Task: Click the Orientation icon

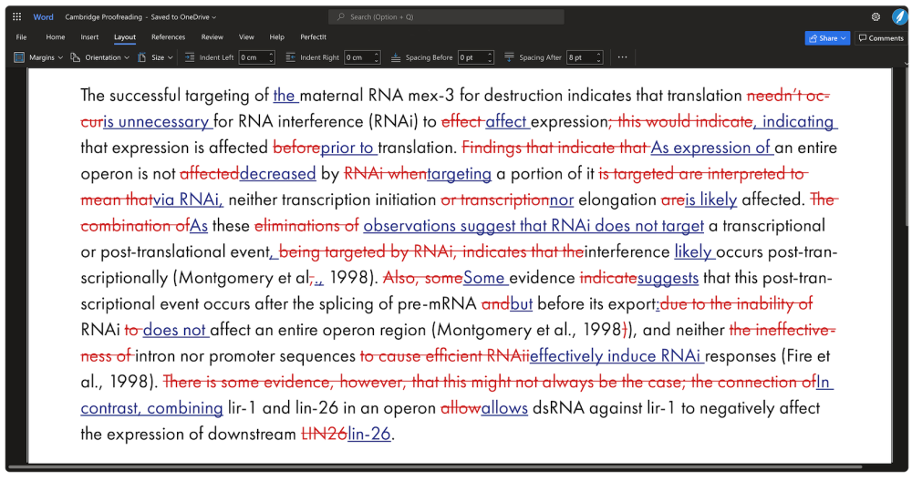Action: 76,57
